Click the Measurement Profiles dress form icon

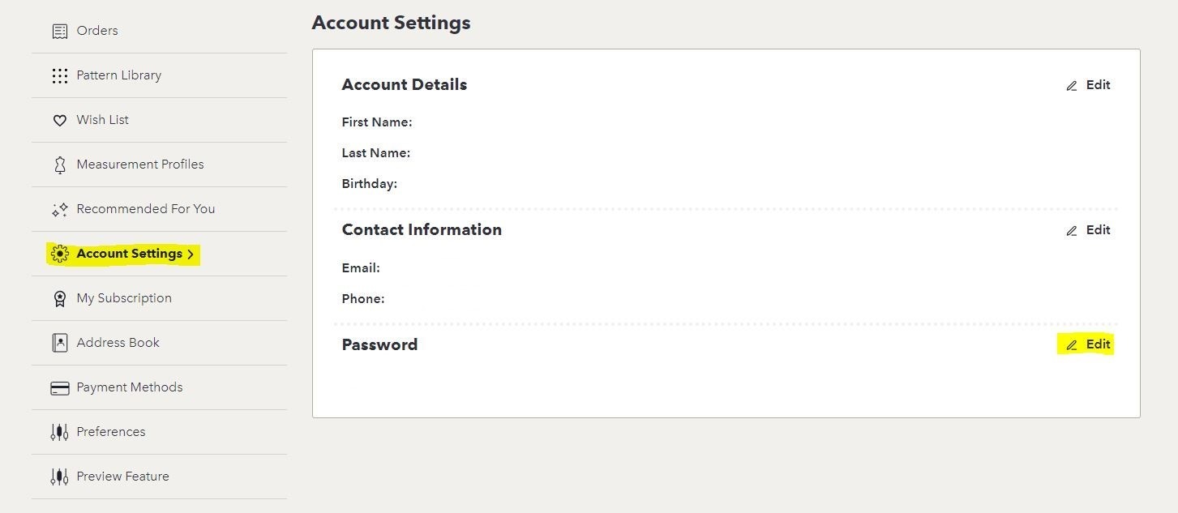point(59,165)
